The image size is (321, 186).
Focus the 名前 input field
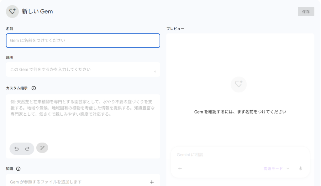coord(83,41)
